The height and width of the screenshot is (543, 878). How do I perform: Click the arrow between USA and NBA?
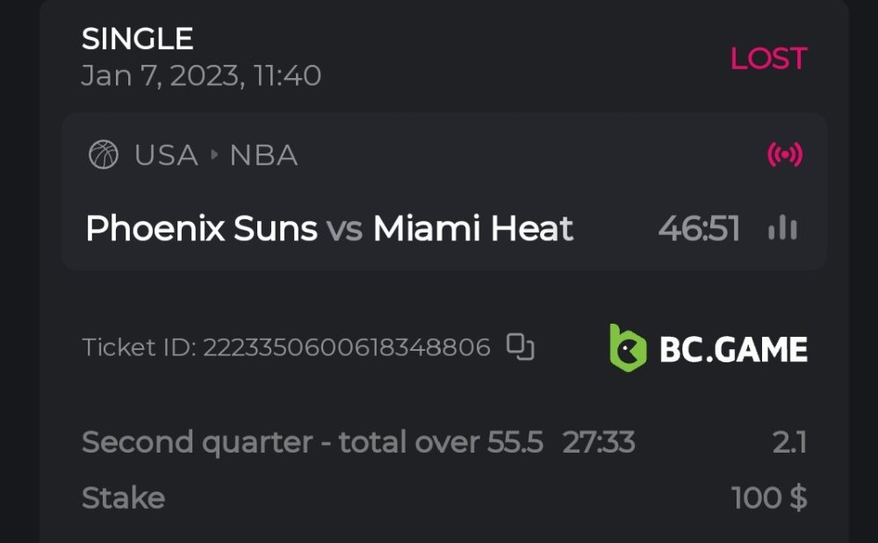(x=213, y=156)
